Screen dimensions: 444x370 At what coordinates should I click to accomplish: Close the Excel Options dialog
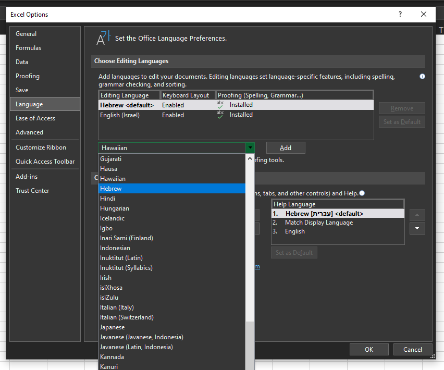pyautogui.click(x=424, y=14)
